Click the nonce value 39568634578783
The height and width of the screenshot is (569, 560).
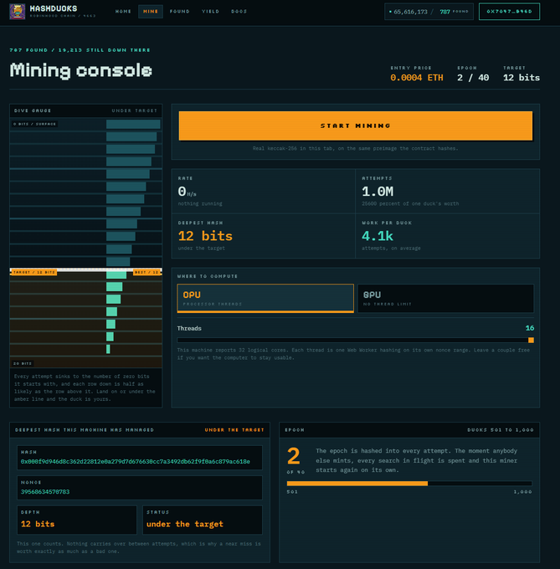pyautogui.click(x=45, y=492)
